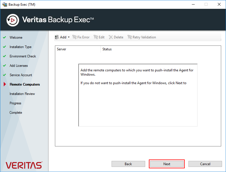The height and width of the screenshot is (172, 226).
Task: Select the Remote Computers step
Action: [x=25, y=84]
